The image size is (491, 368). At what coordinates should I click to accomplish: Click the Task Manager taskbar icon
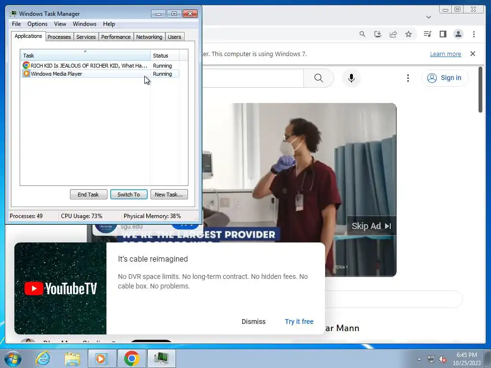point(161,358)
